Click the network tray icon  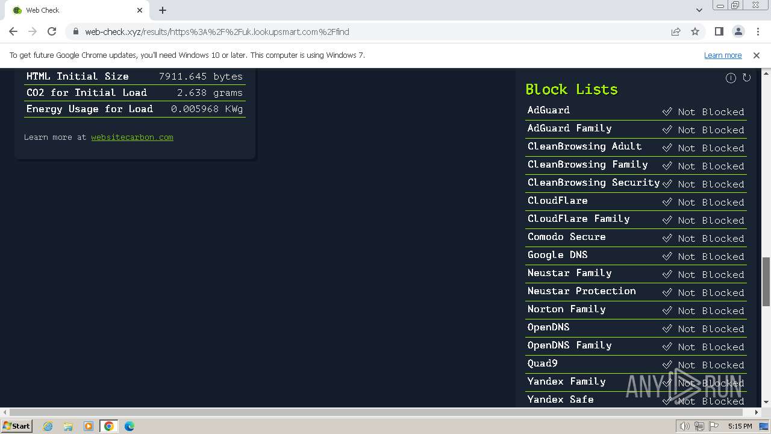click(x=700, y=426)
